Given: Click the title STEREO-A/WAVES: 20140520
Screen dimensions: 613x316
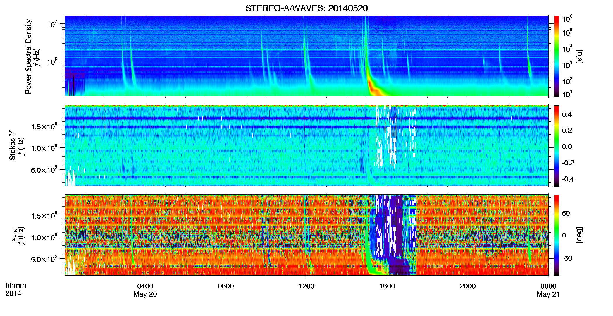Looking at the screenshot, I should [306, 8].
